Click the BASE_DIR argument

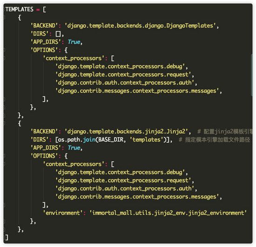click(111, 140)
